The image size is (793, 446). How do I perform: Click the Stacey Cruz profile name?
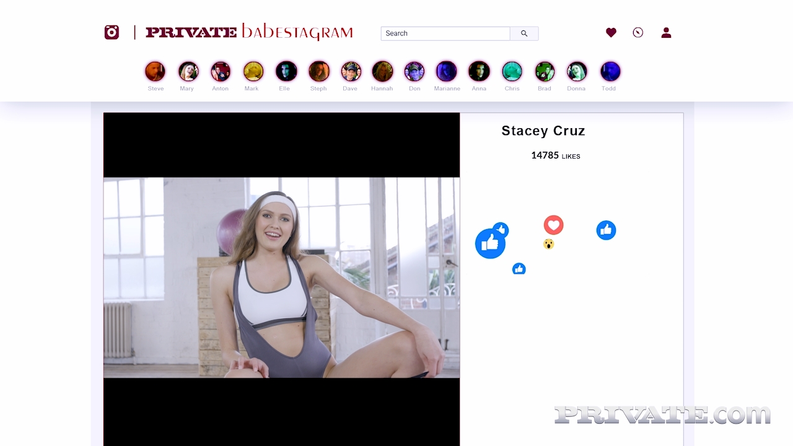coord(543,131)
